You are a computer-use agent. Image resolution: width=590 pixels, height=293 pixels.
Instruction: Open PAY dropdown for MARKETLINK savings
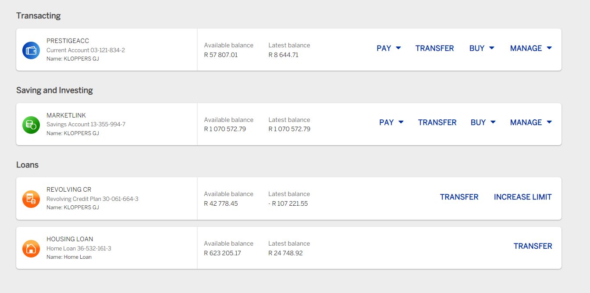(391, 122)
